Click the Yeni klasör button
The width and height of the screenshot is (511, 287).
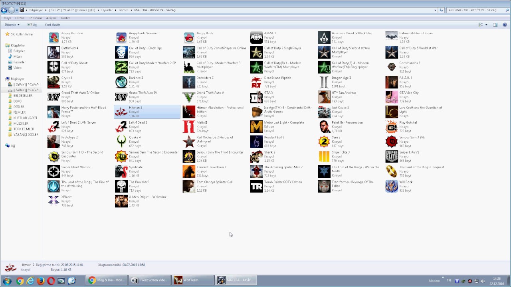[52, 25]
